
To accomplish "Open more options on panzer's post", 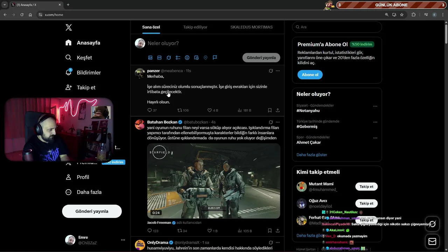I will (x=278, y=71).
